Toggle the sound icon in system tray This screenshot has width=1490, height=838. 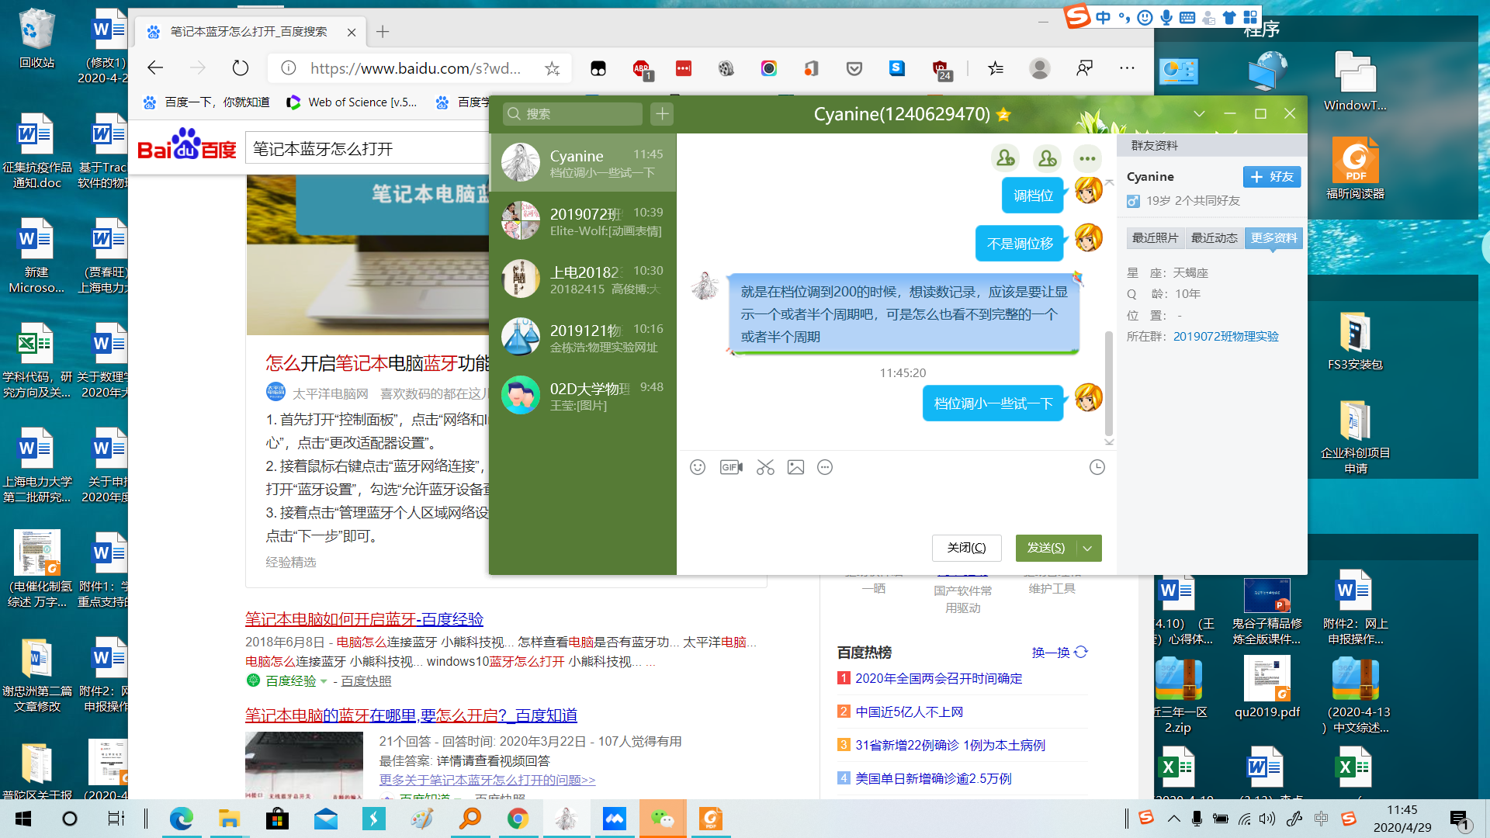(1267, 819)
